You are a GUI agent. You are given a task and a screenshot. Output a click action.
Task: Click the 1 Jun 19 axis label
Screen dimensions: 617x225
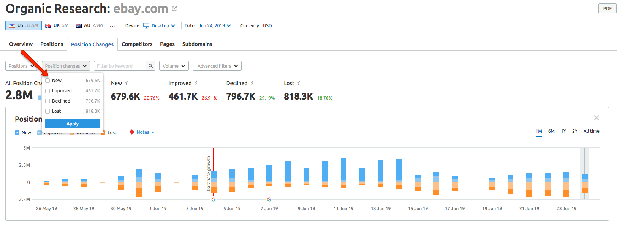pyautogui.click(x=158, y=209)
